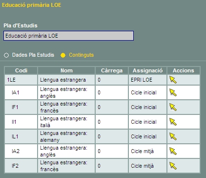206x178 pixels.
Task: Select the Dades Pla Estudis radio button
Action: pos(6,55)
